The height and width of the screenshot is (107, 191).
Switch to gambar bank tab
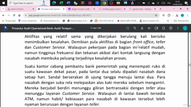tap(142, 9)
